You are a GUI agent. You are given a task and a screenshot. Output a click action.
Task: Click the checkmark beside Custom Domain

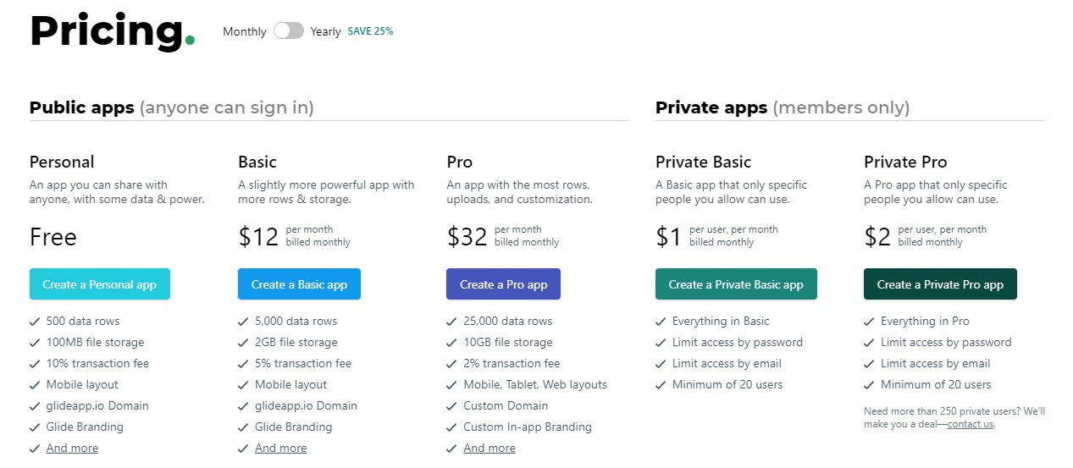[x=451, y=406]
